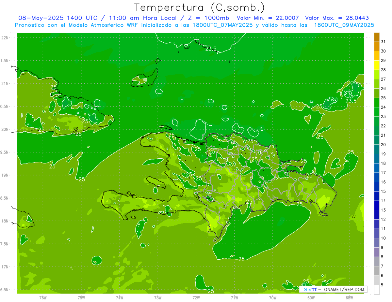Viewport: 392px width, 302px height.
Task: Click the latitude axis label "21N"
Action: point(6,83)
